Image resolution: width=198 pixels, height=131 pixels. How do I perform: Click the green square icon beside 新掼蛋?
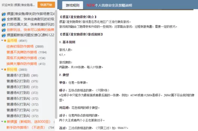(x=5, y=122)
